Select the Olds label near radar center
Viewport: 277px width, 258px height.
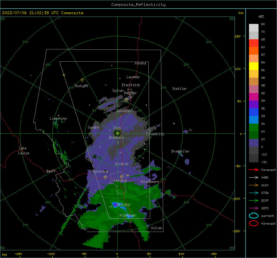(x=117, y=128)
